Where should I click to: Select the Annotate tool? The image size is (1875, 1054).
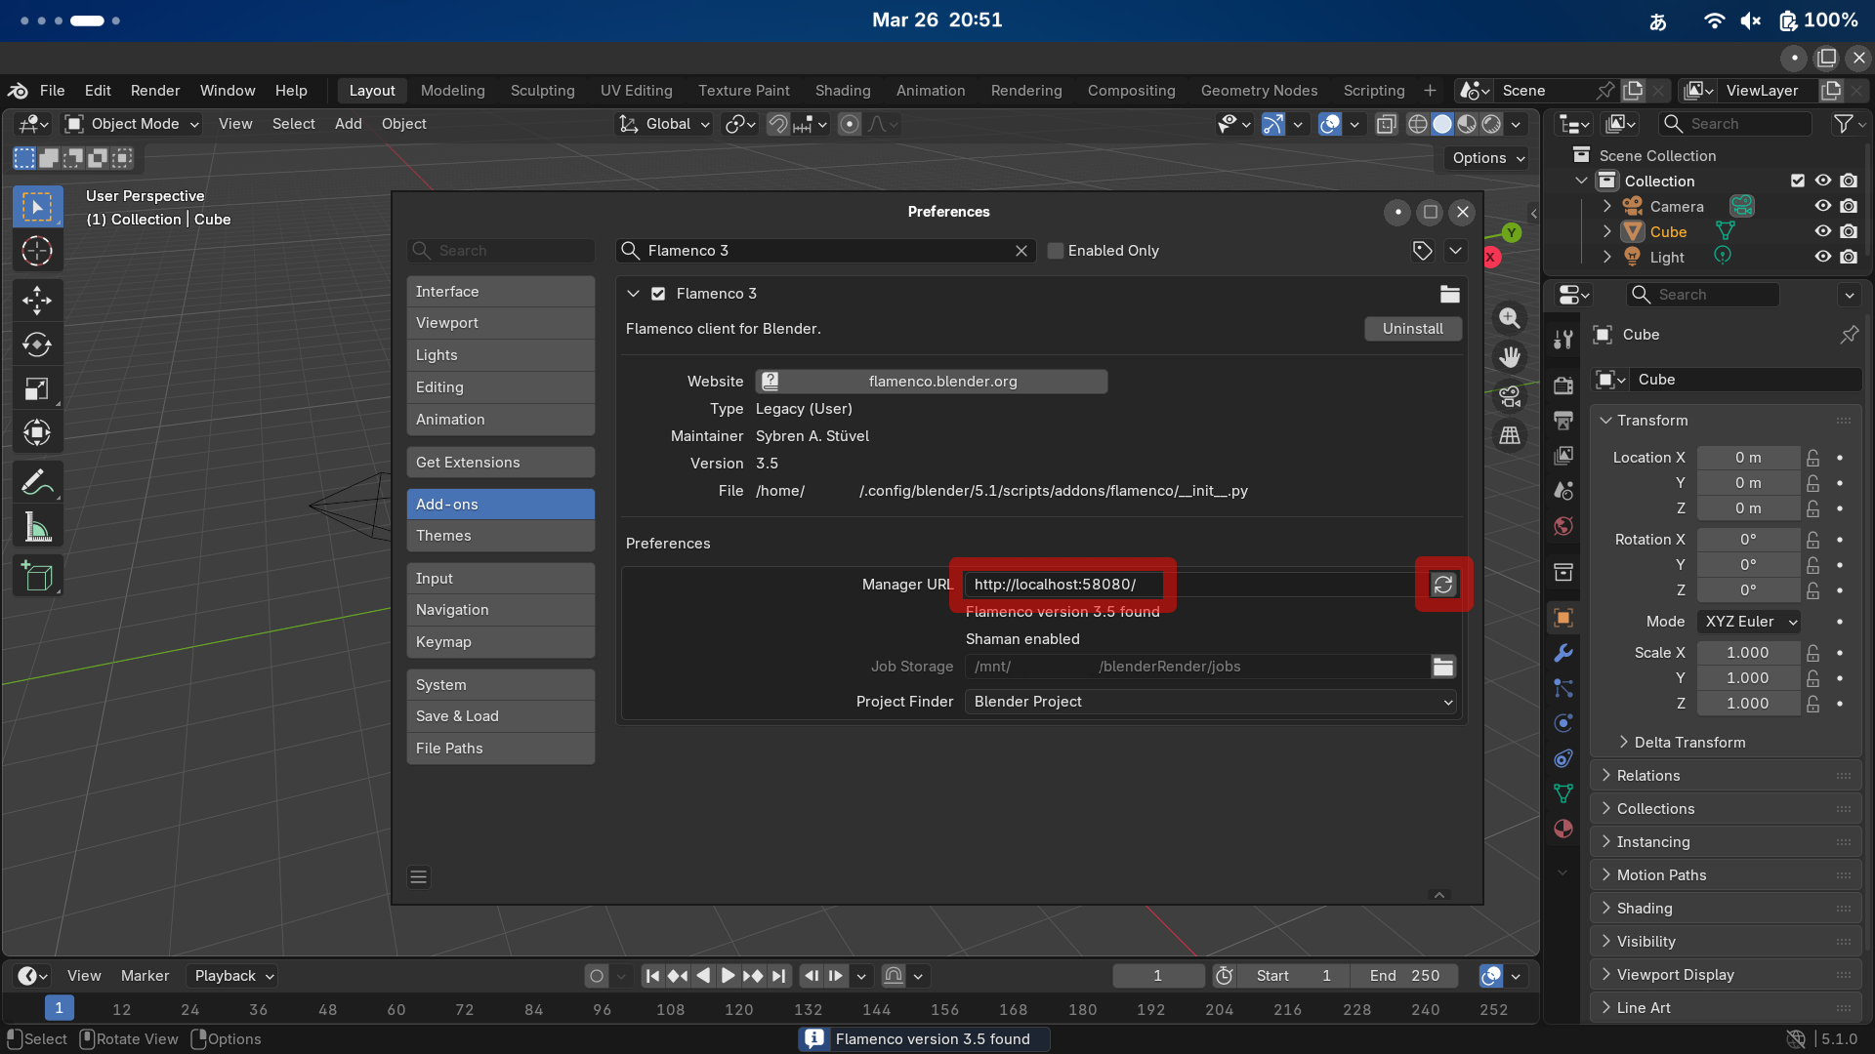point(37,482)
